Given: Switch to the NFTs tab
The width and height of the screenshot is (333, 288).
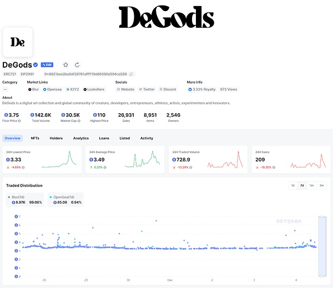Looking at the screenshot, I should point(35,138).
